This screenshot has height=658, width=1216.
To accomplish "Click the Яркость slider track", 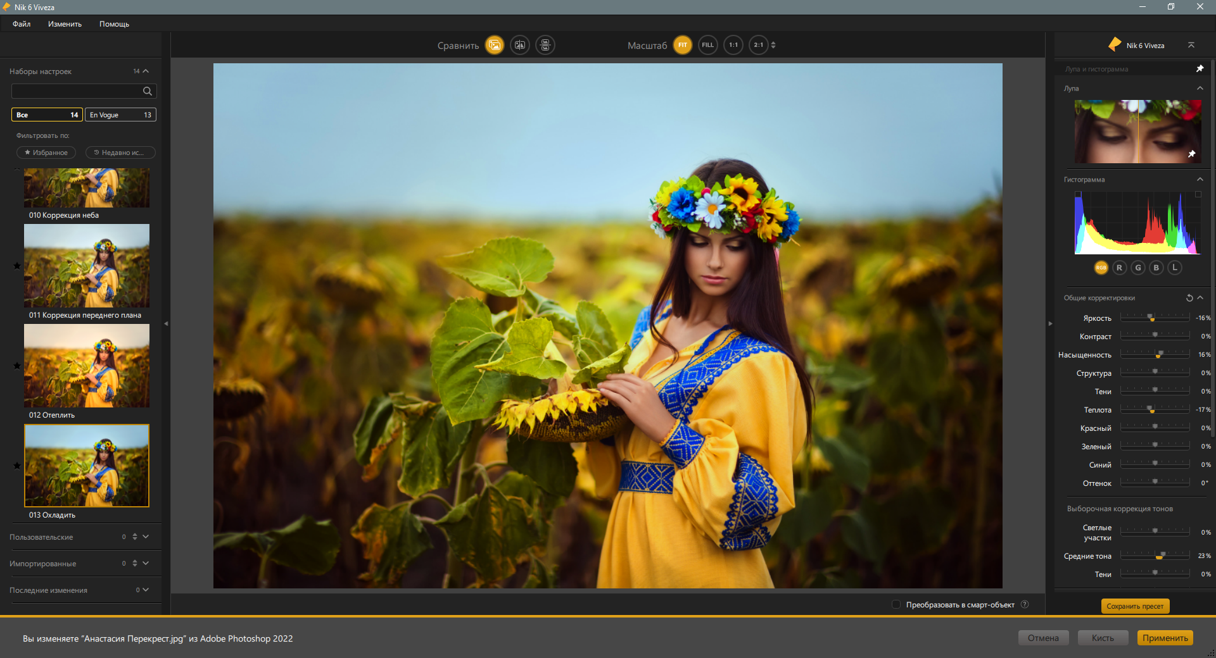I will pos(1155,318).
